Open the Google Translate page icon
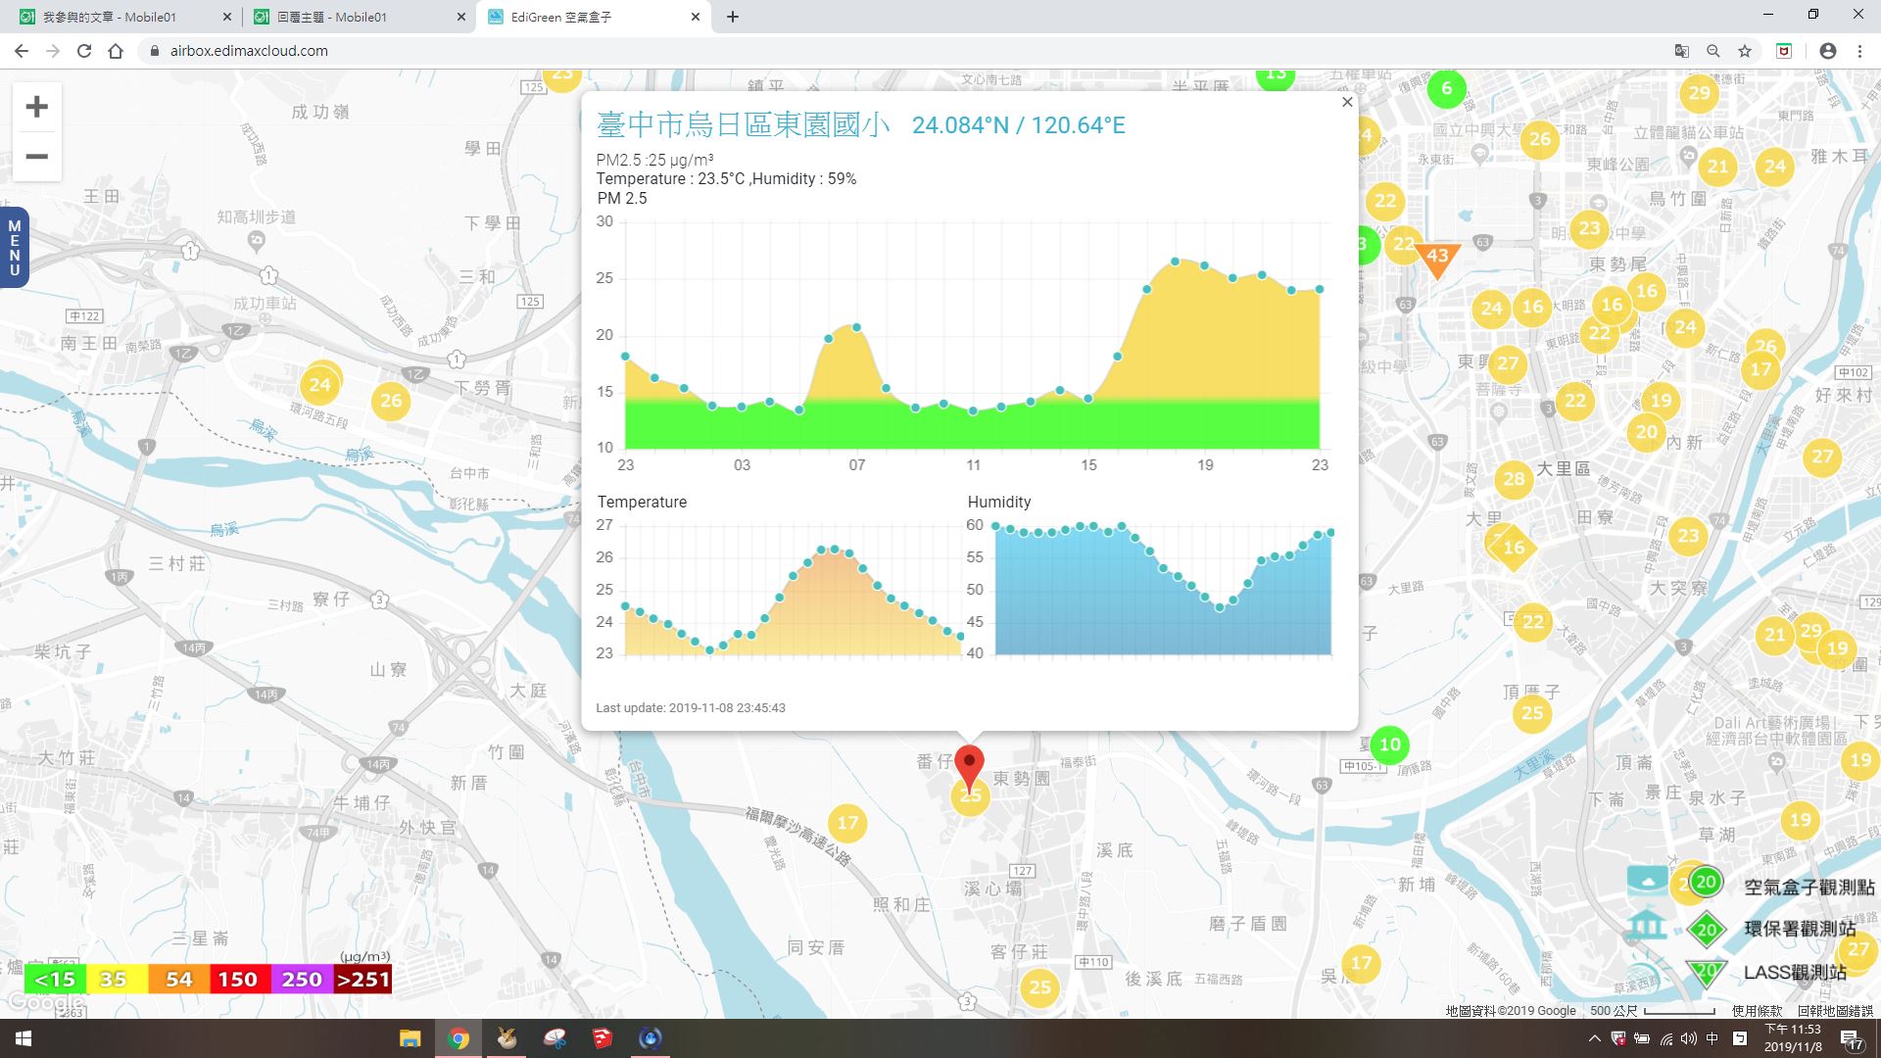This screenshot has height=1058, width=1881. point(1682,51)
